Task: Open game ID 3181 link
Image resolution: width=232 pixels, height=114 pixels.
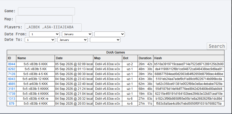Action: point(11,89)
